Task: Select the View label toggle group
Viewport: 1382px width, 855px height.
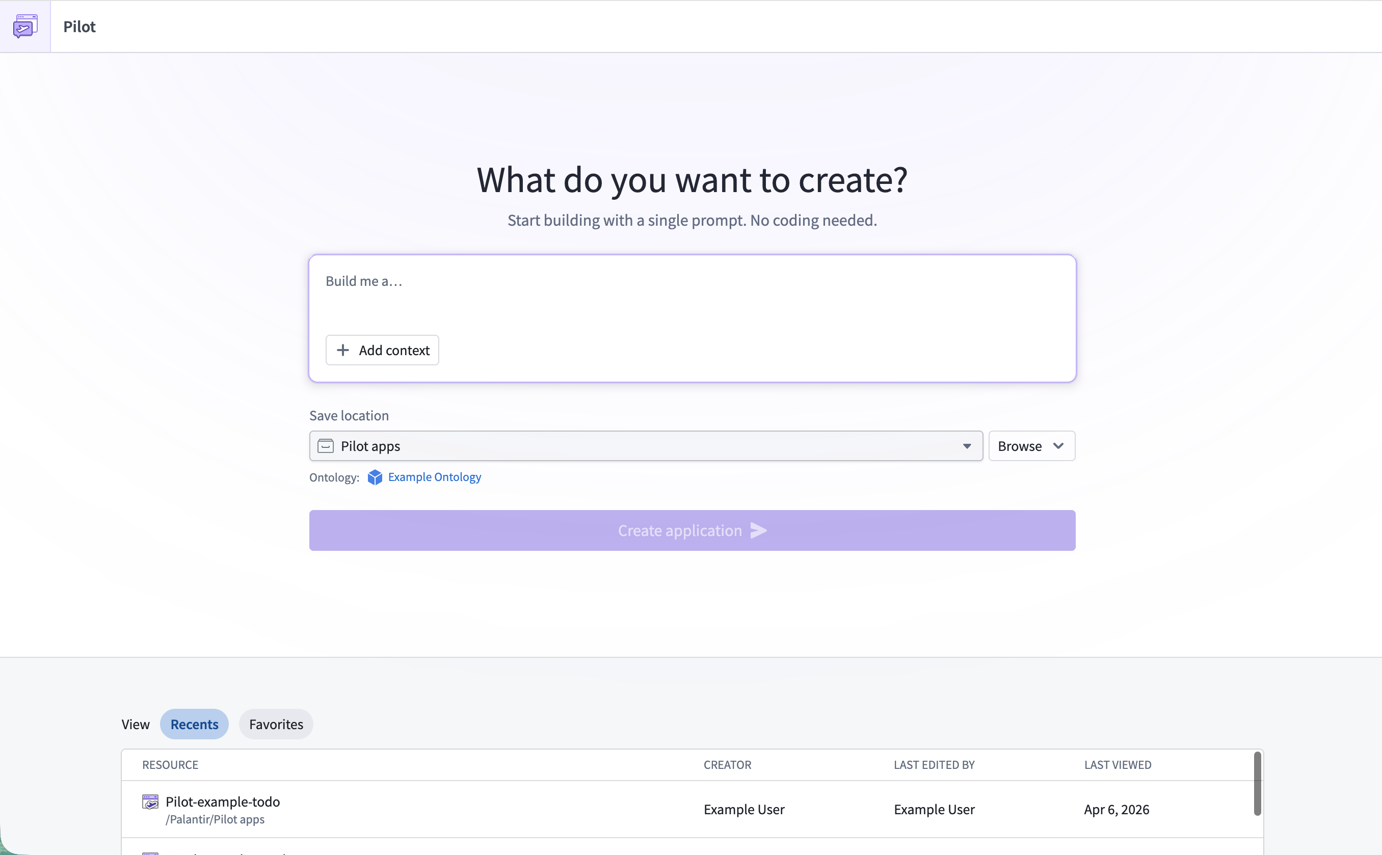Action: coord(136,724)
